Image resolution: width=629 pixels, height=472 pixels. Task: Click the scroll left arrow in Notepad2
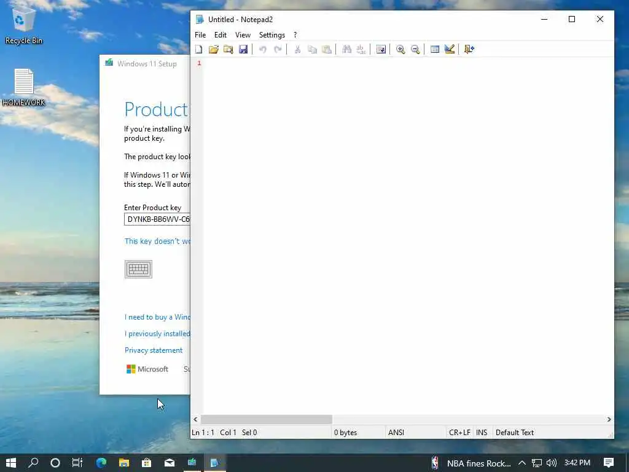(x=195, y=419)
